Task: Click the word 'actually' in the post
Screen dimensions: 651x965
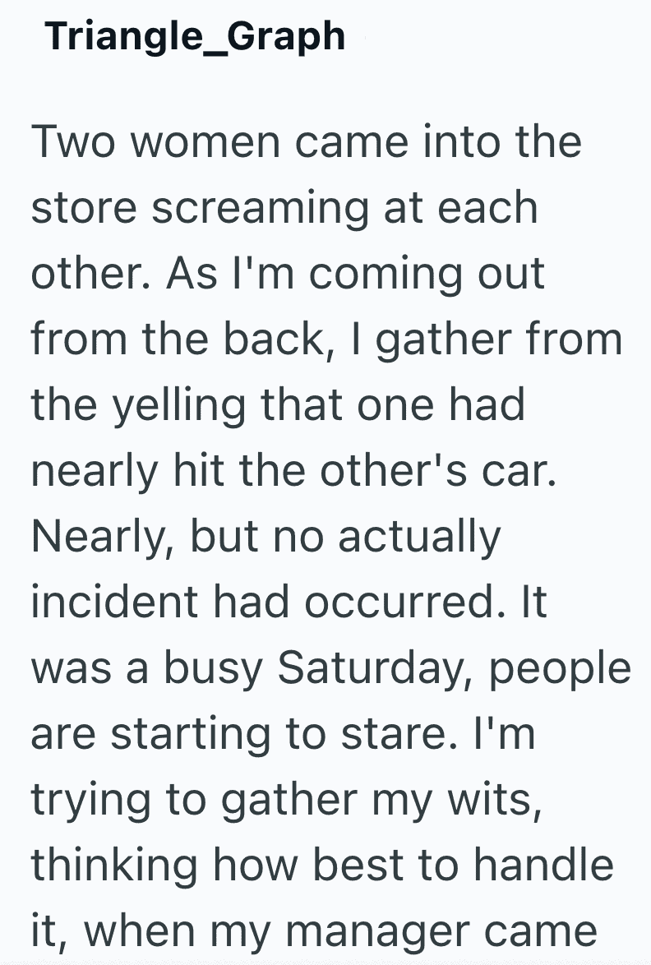Action: (419, 537)
